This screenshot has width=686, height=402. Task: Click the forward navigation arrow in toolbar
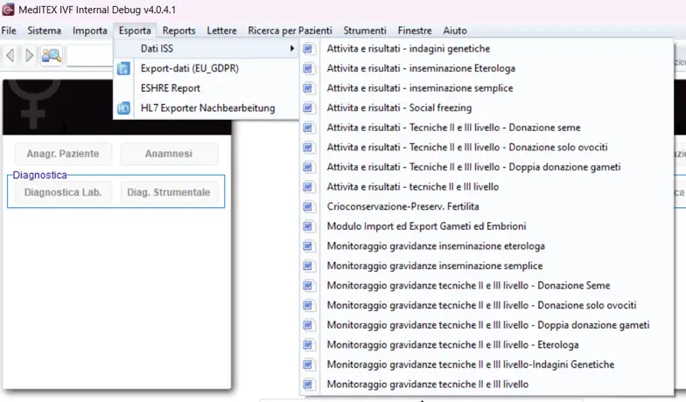coord(29,56)
